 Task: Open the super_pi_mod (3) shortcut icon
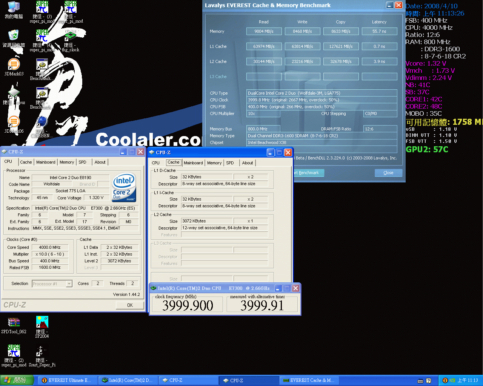42,12
